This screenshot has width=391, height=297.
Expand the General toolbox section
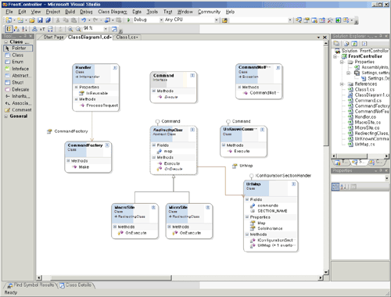pyautogui.click(x=5, y=116)
